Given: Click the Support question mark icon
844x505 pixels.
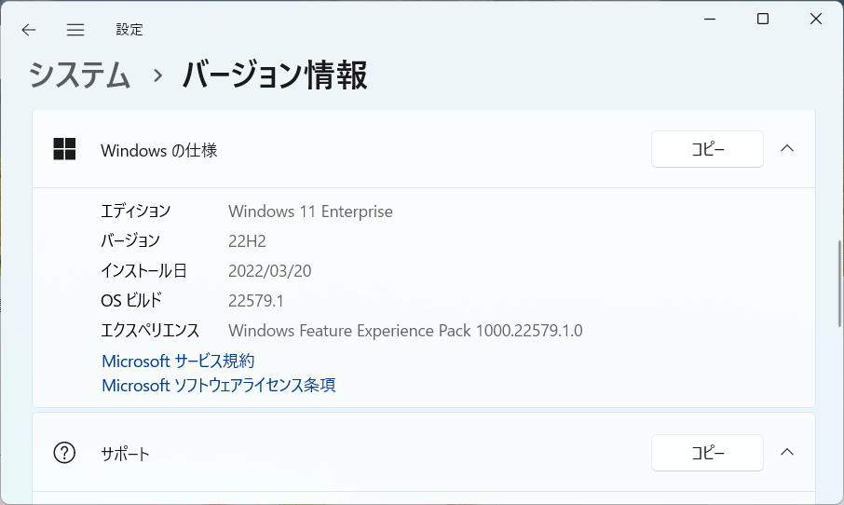Looking at the screenshot, I should 64,453.
